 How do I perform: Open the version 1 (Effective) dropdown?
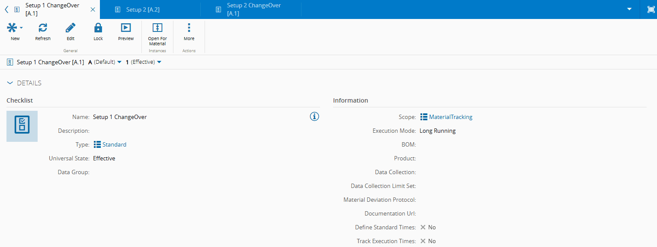tap(159, 62)
